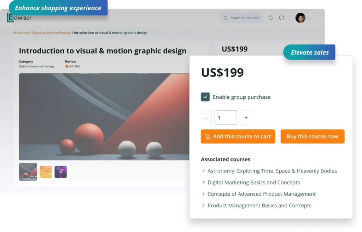Open the chat message bubble icon
The image size is (362, 232).
[281, 18]
